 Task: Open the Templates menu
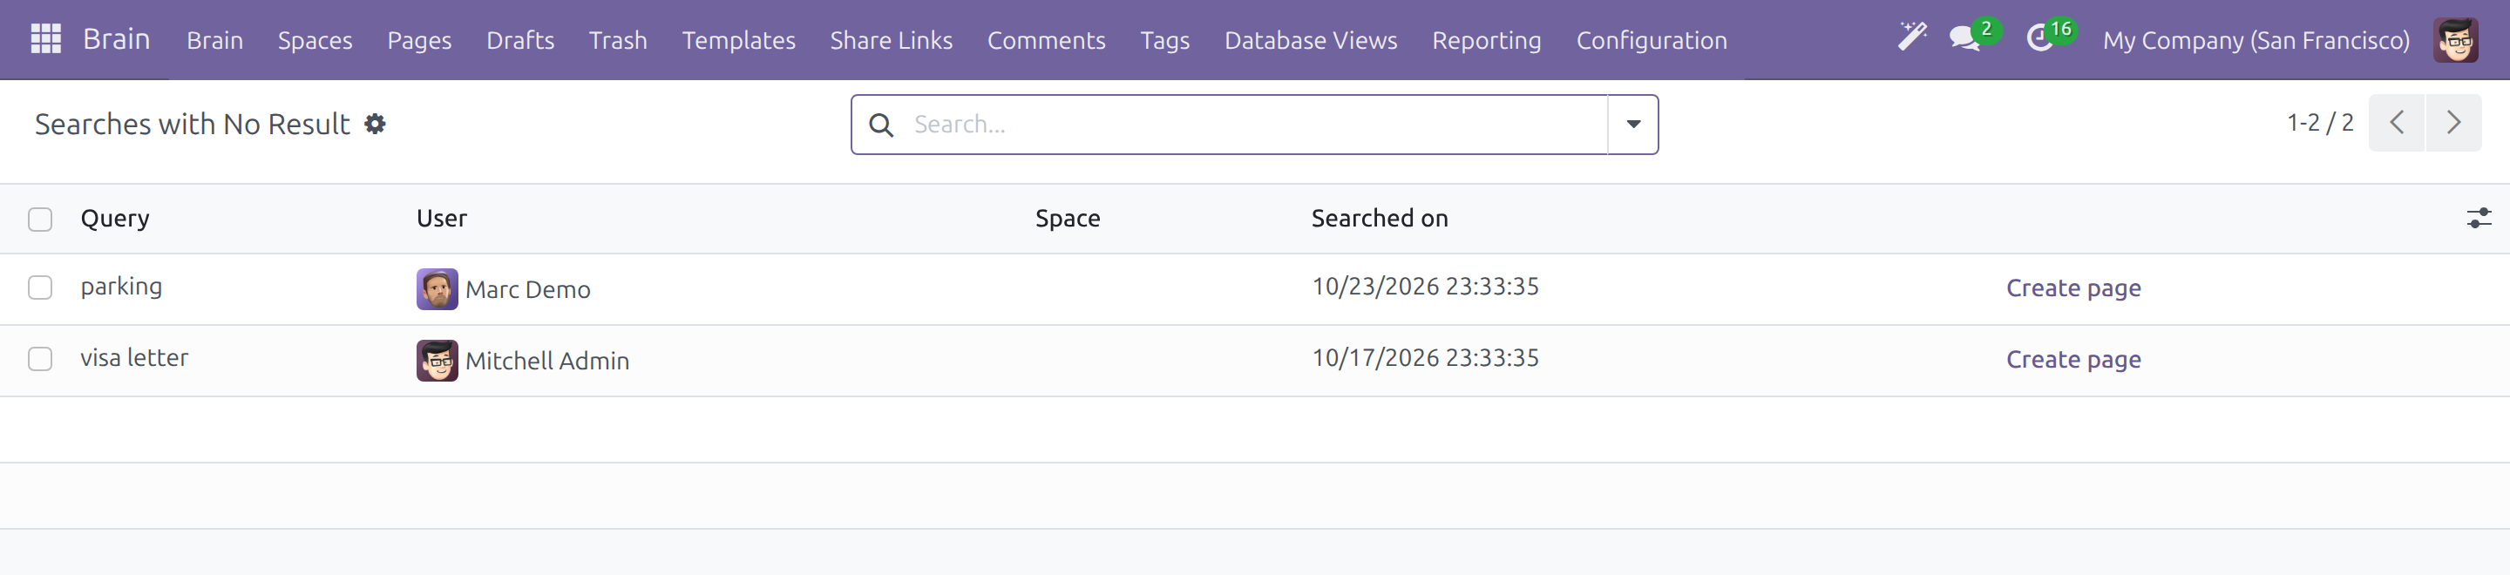pyautogui.click(x=738, y=40)
